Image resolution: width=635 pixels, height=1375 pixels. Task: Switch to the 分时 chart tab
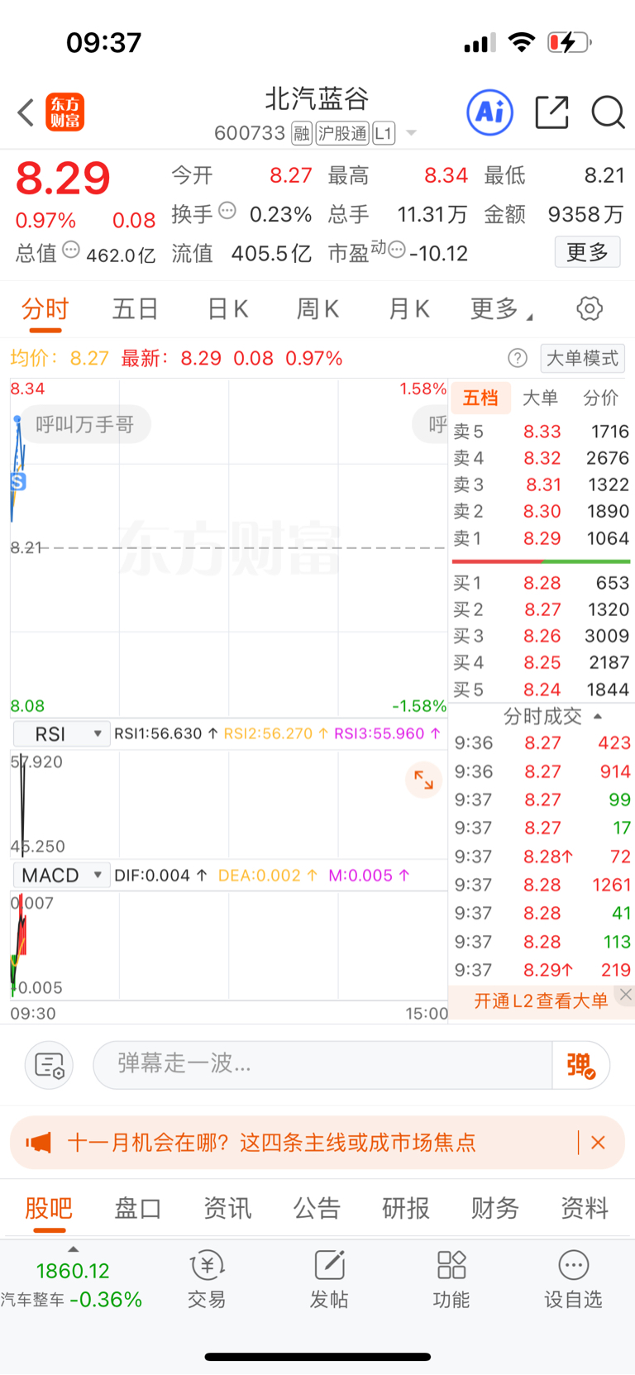(x=45, y=309)
